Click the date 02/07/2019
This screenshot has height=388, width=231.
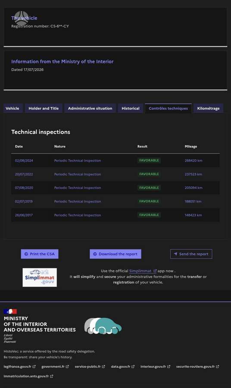24,201
